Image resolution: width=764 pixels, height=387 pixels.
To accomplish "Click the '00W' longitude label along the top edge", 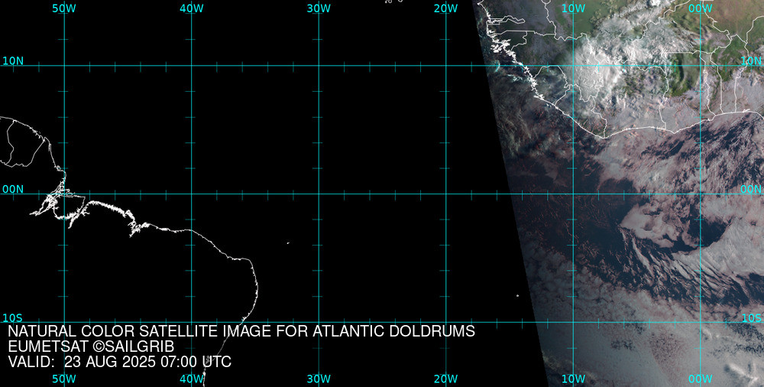I will 701,8.
